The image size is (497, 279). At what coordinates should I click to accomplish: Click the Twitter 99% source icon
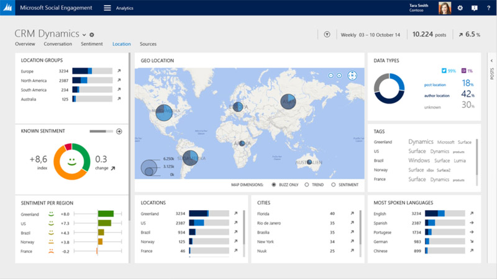pyautogui.click(x=444, y=71)
